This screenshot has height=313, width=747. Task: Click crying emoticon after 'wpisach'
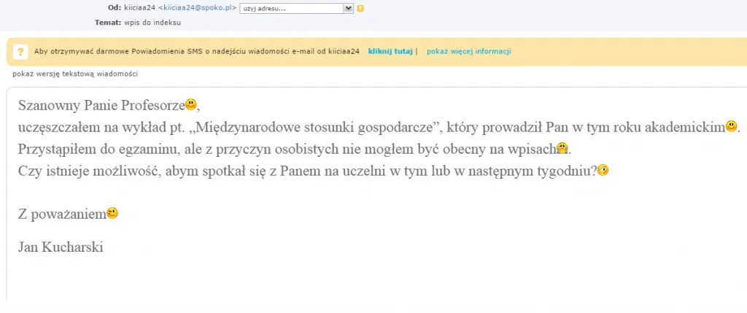coord(563,148)
